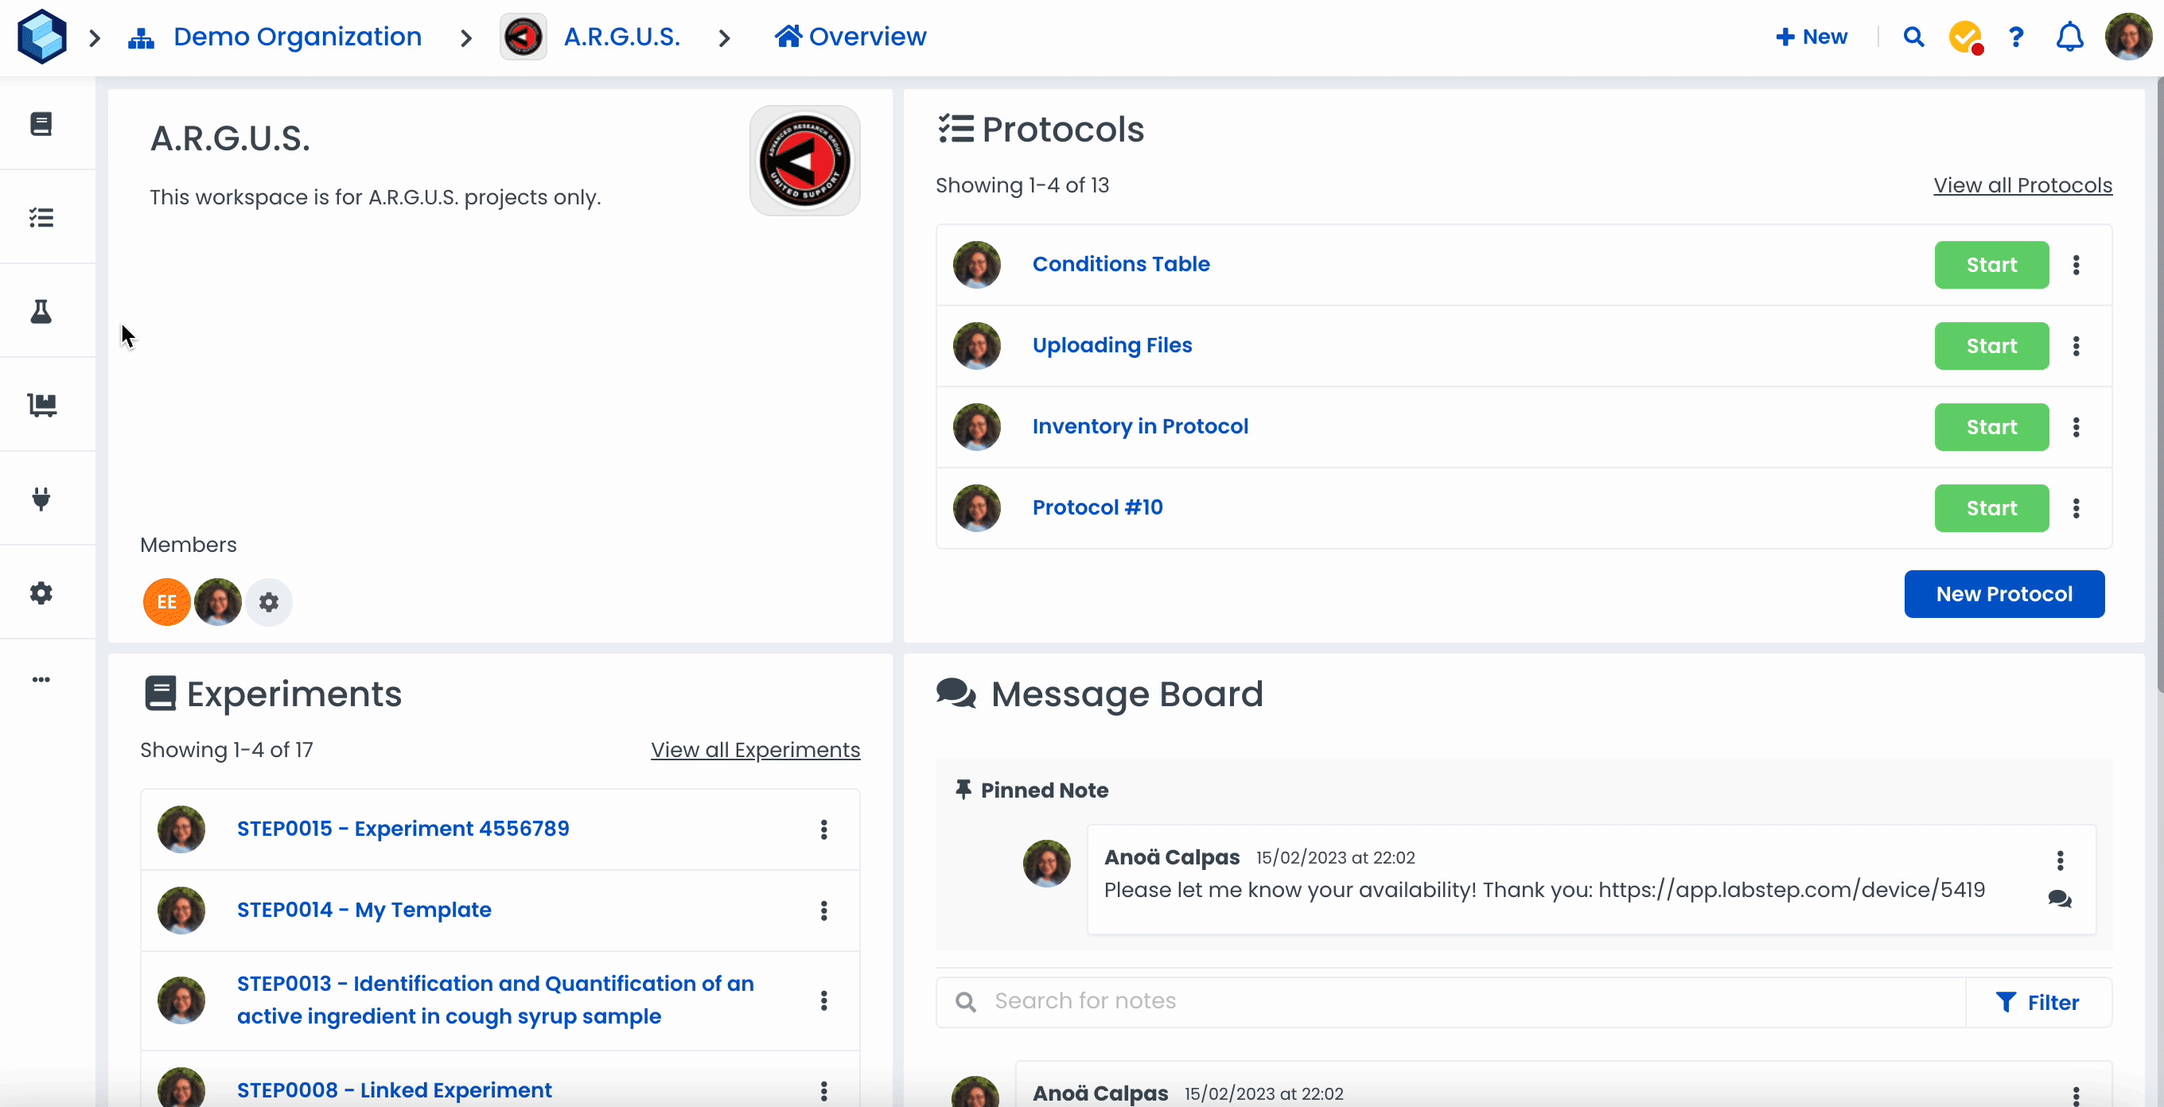
Task: Open the sidebar settings gear icon
Action: click(x=41, y=593)
